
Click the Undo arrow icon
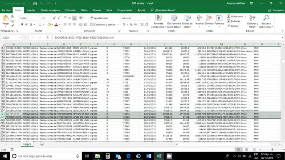pos(41,4)
